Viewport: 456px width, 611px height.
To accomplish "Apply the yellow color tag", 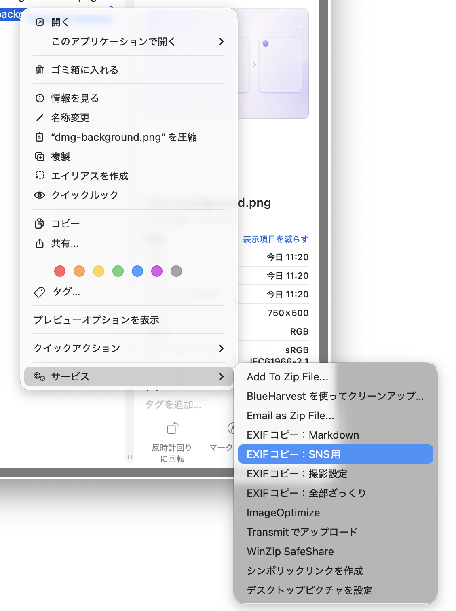I will tap(99, 271).
